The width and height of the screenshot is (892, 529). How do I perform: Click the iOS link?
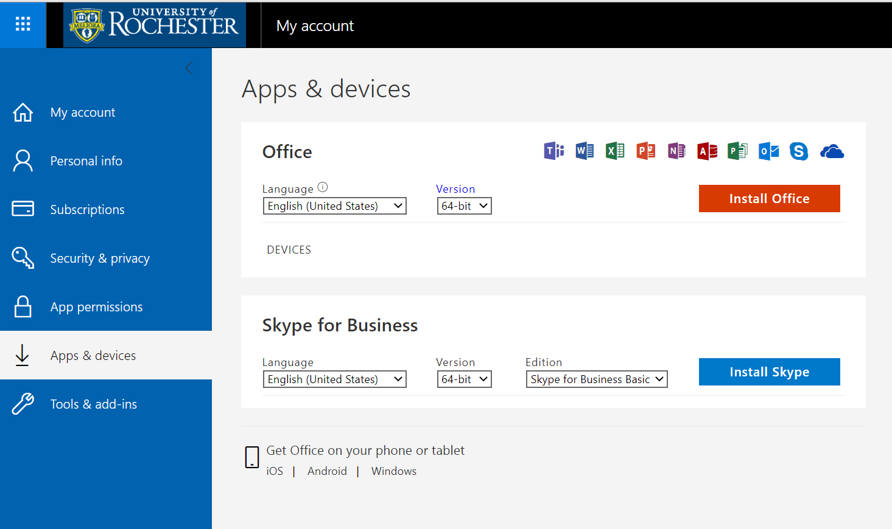tap(275, 471)
